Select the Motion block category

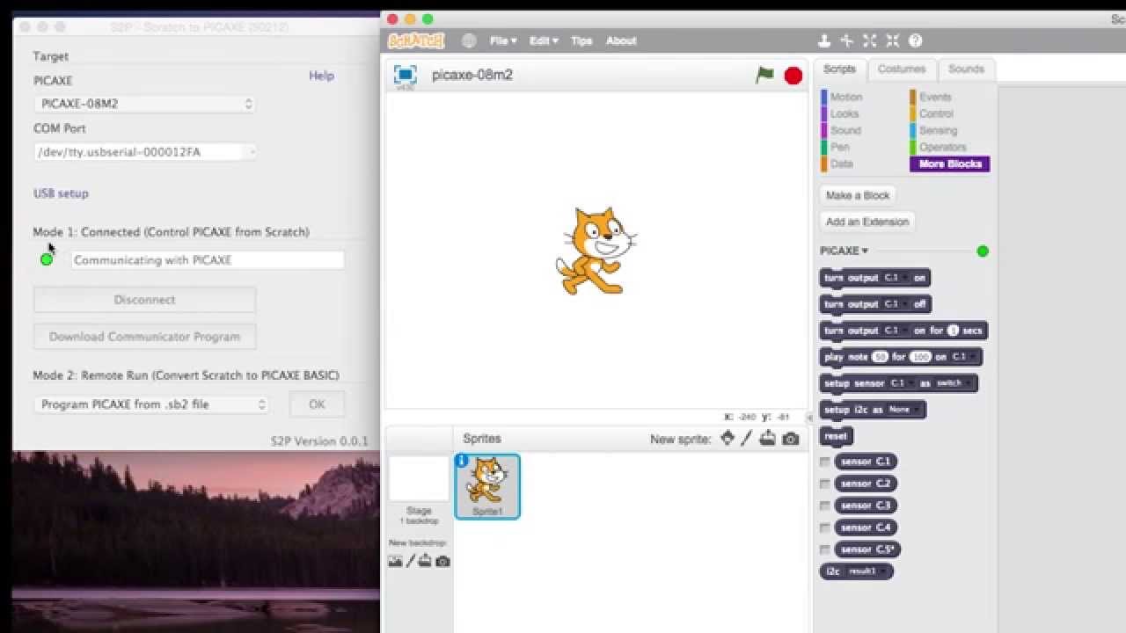pyautogui.click(x=842, y=97)
